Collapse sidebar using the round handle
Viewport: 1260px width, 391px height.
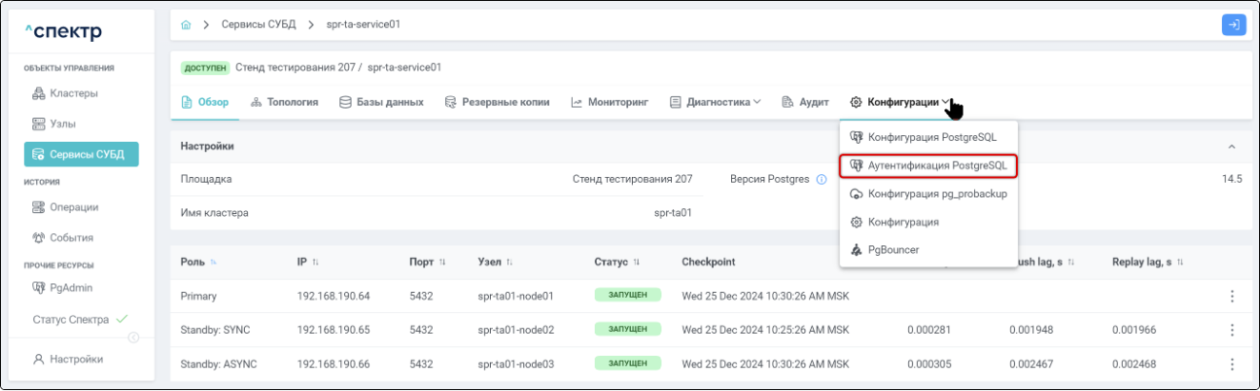pyautogui.click(x=133, y=337)
